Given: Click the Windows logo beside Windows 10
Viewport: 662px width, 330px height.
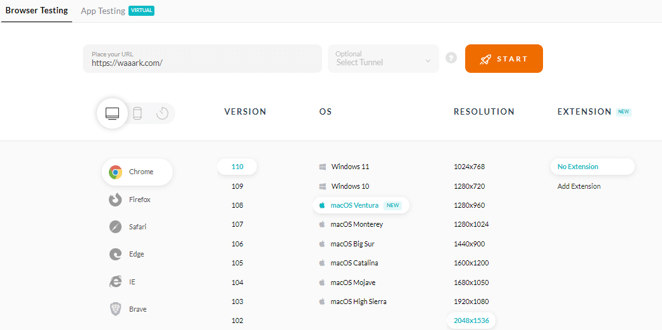Looking at the screenshot, I should (x=323, y=186).
